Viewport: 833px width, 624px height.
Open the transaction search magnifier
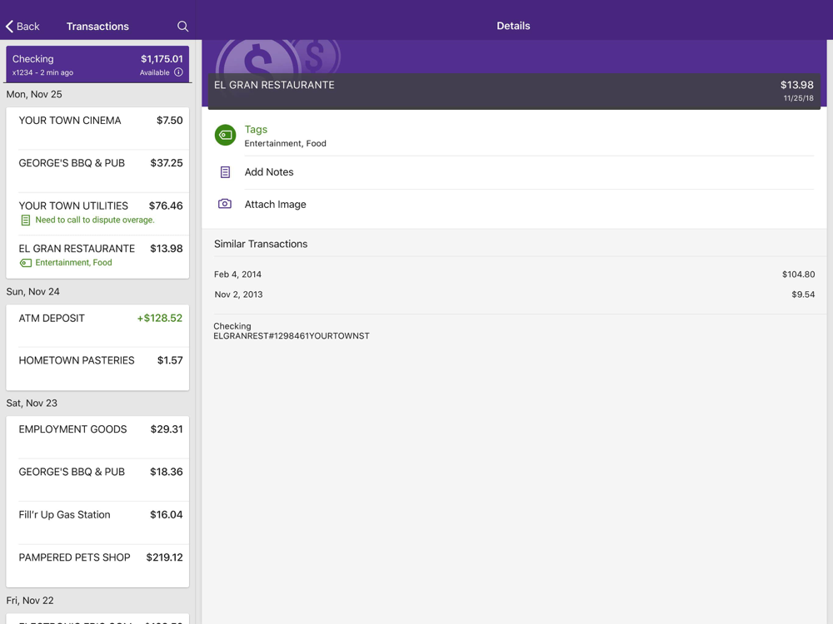coord(182,26)
